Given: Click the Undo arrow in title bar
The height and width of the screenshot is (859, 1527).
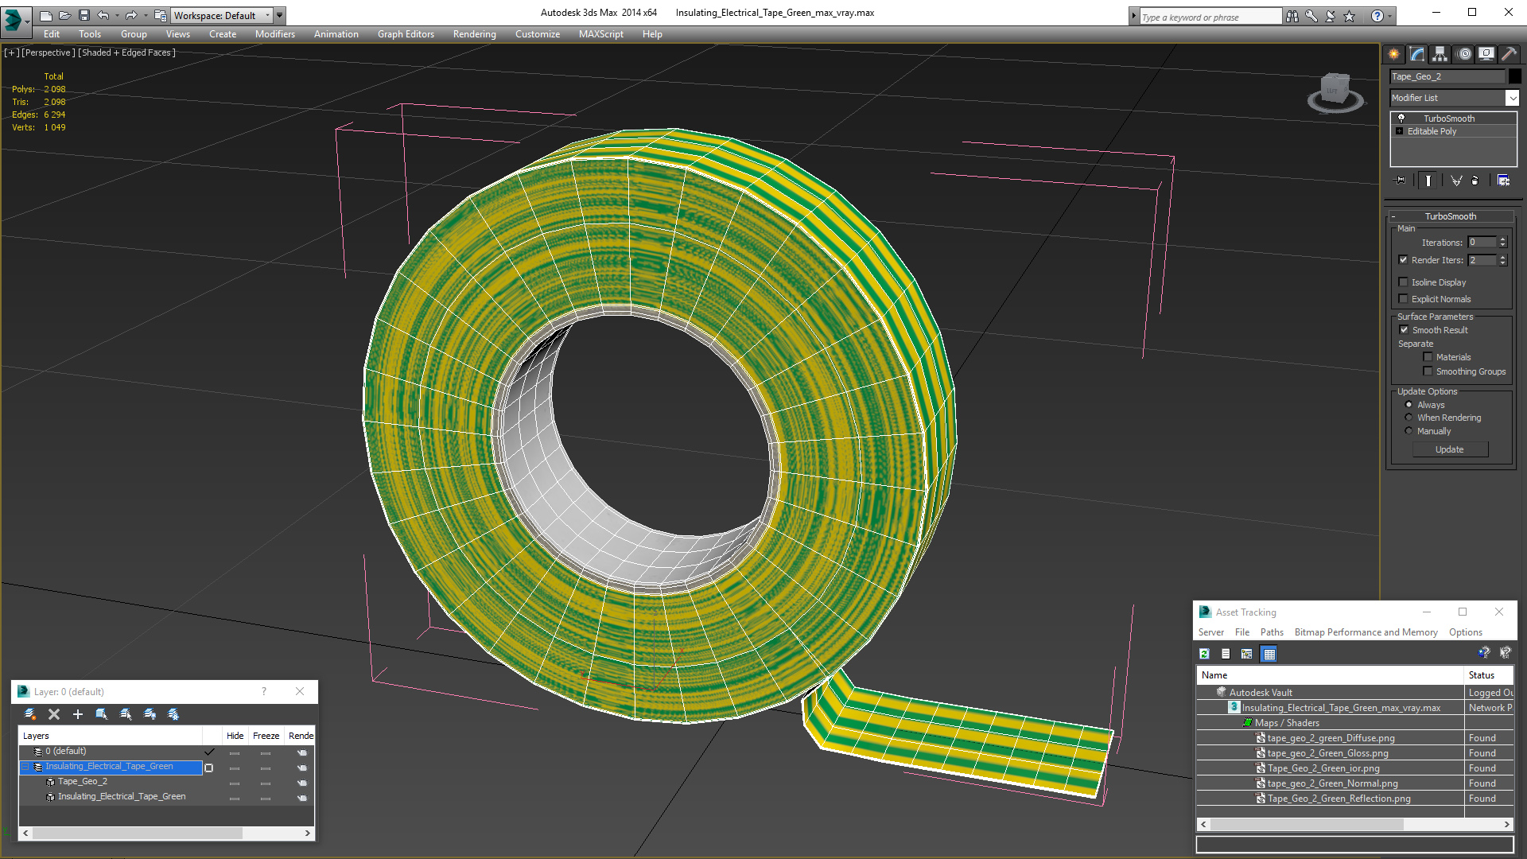Looking at the screenshot, I should pos(103,15).
